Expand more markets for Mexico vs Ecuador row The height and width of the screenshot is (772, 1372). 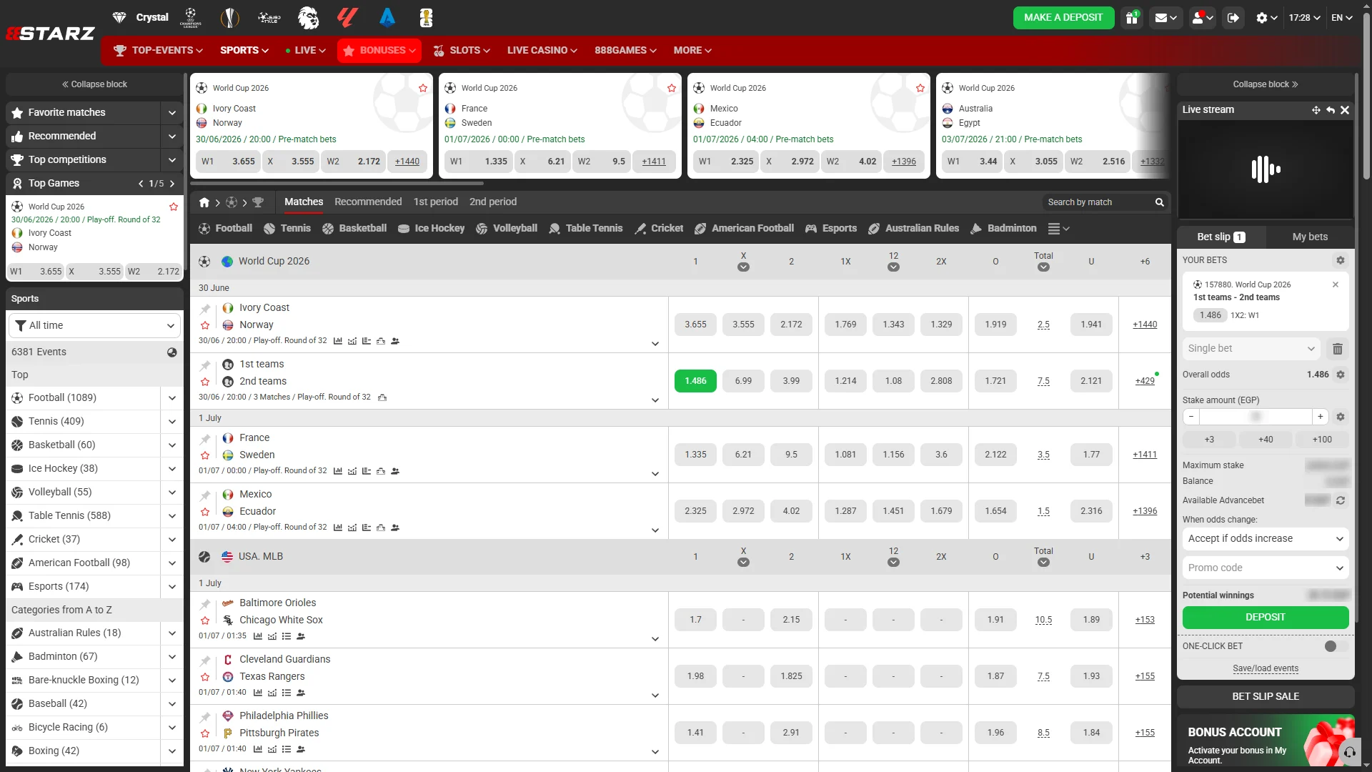(x=655, y=530)
